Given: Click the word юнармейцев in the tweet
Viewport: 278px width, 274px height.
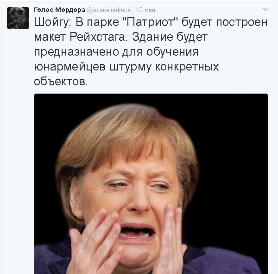Looking at the screenshot, I should pos(69,67).
